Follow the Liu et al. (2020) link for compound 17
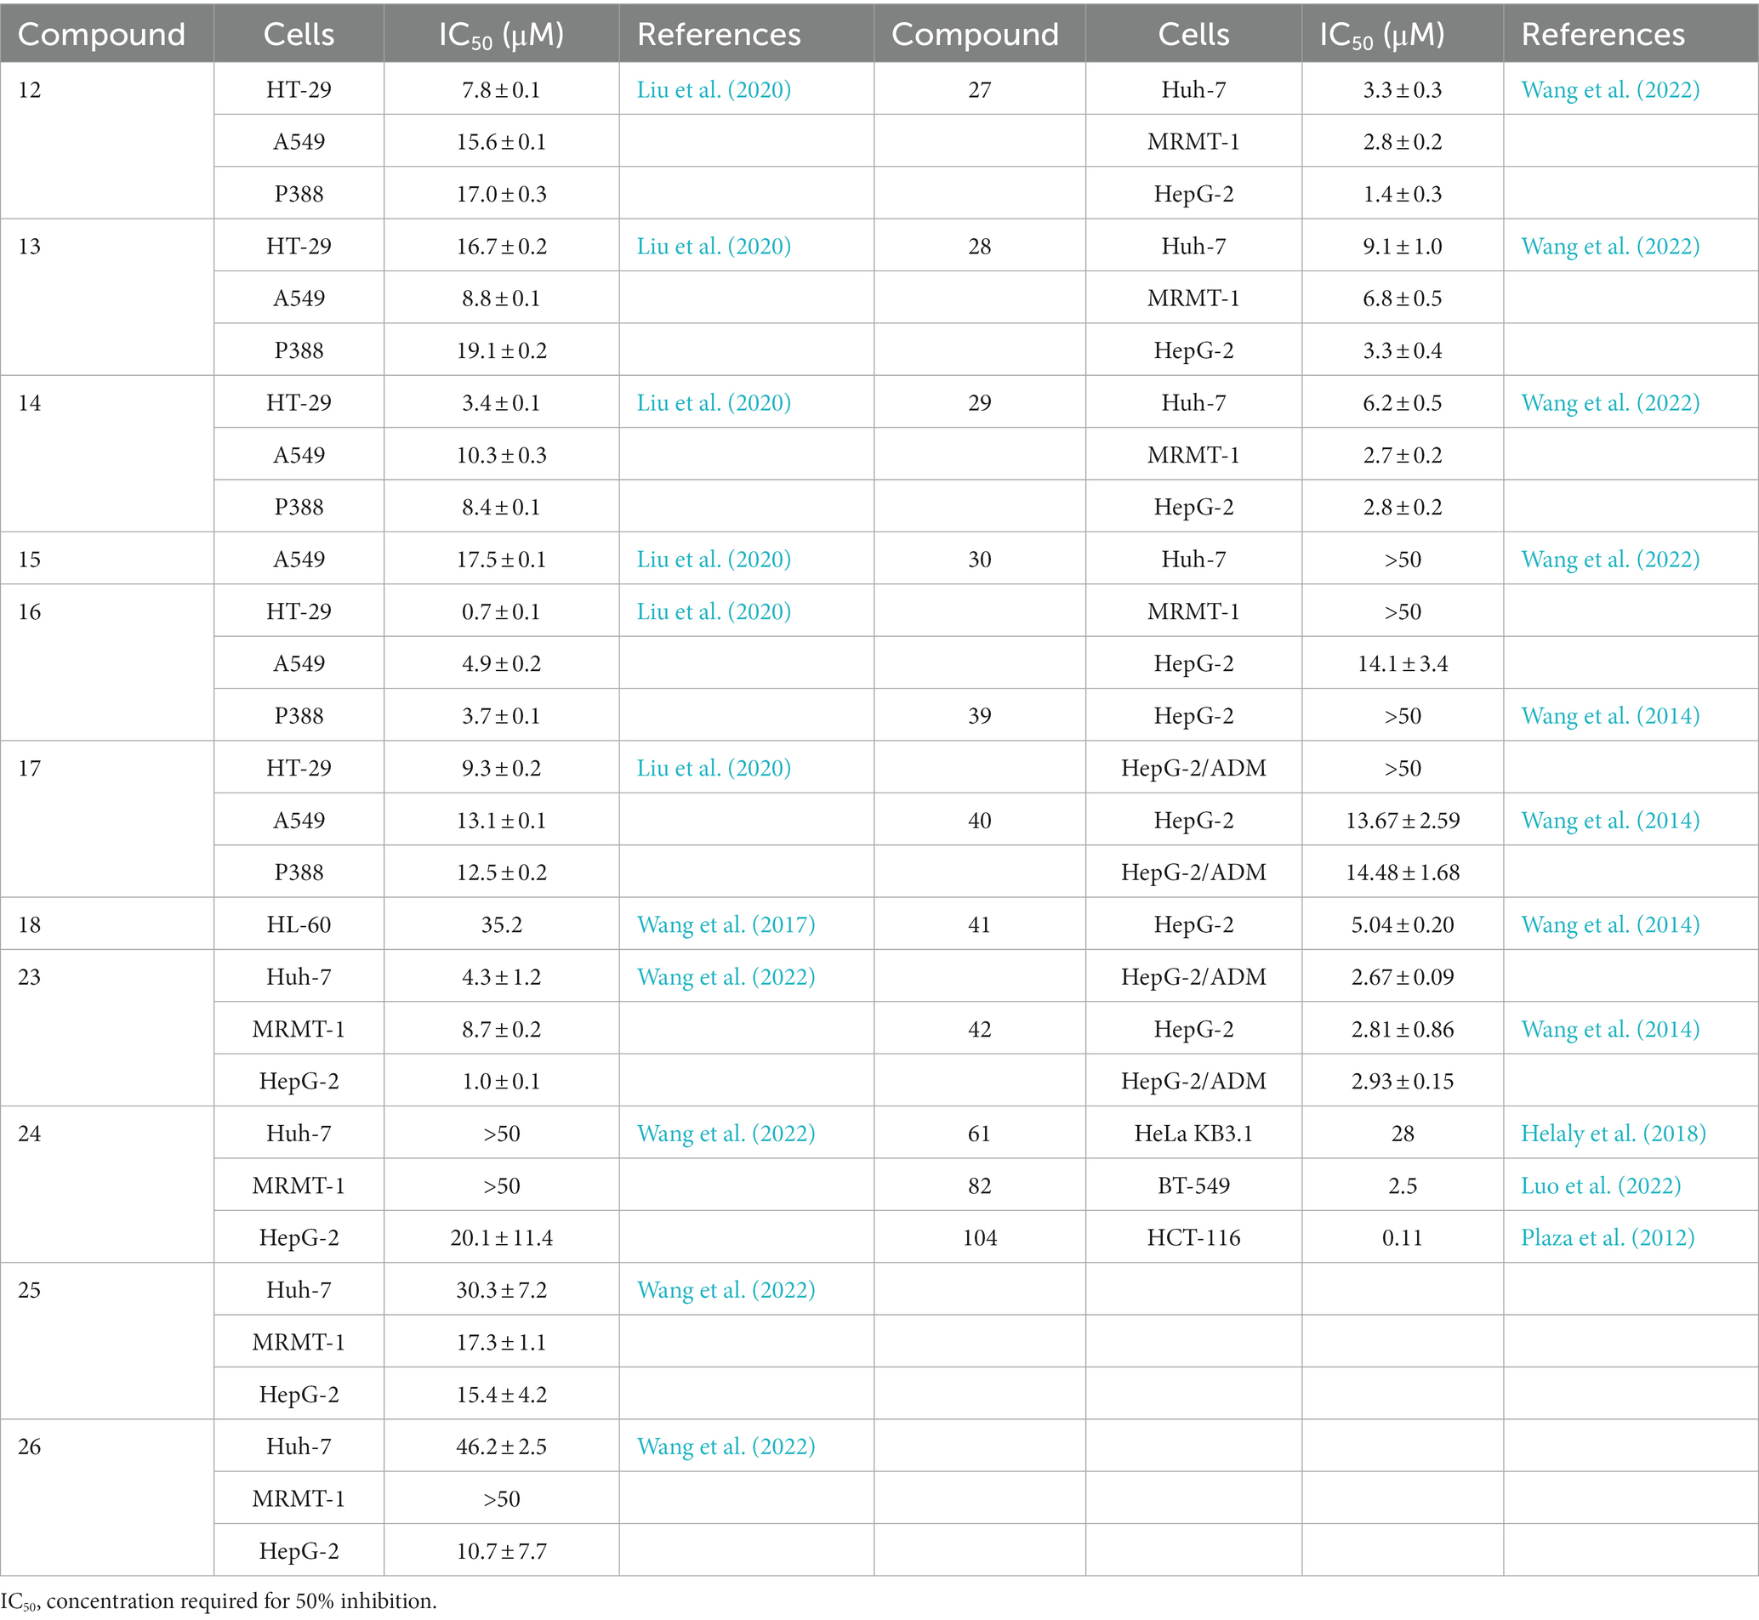 pyautogui.click(x=714, y=768)
